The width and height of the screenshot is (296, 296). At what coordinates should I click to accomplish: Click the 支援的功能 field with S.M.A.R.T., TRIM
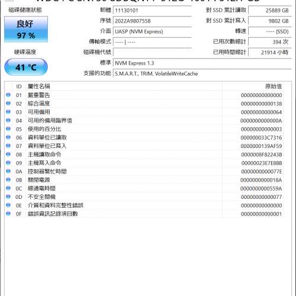click(x=202, y=73)
